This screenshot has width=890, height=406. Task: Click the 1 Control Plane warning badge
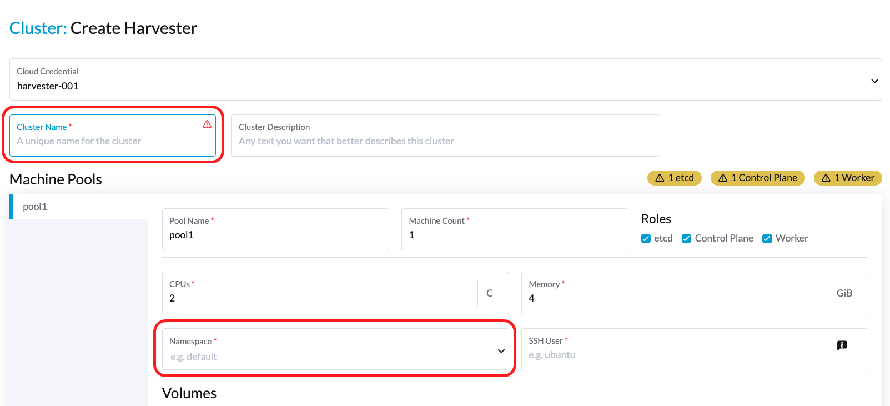click(x=757, y=178)
